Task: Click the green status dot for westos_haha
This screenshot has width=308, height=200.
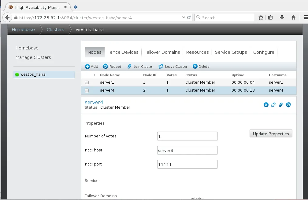Action: click(x=17, y=75)
